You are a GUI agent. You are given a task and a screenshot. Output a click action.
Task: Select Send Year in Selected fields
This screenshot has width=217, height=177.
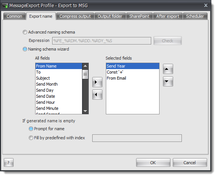coord(133,66)
